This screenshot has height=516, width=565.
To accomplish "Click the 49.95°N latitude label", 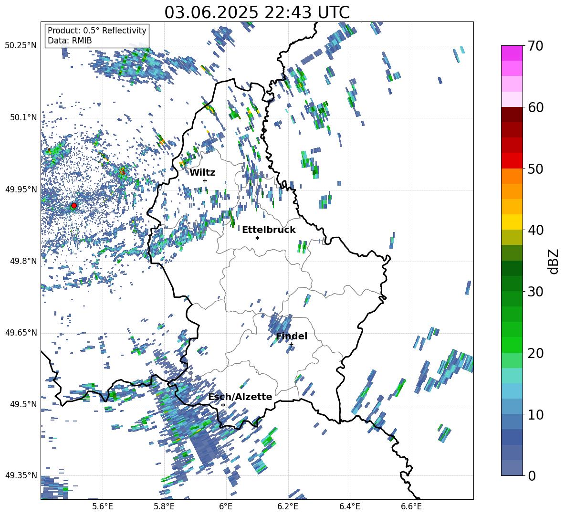I will click(x=21, y=189).
